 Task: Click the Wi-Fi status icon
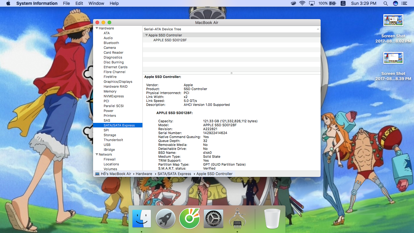pyautogui.click(x=302, y=3)
